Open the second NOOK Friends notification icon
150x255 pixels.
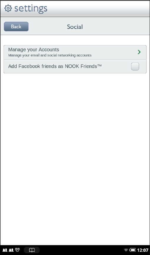point(11,250)
